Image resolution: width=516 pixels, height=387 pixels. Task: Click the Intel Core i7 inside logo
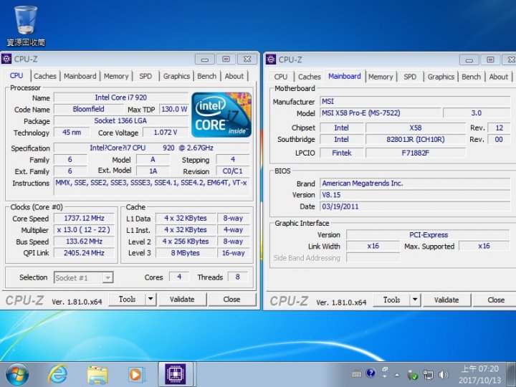pyautogui.click(x=221, y=115)
